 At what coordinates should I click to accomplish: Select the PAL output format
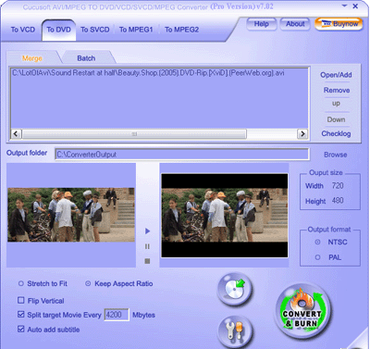tap(317, 257)
